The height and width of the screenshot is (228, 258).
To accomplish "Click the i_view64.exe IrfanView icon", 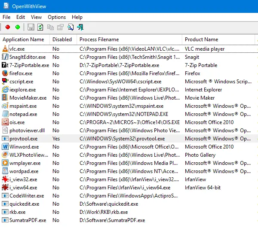I will [x=5, y=187].
